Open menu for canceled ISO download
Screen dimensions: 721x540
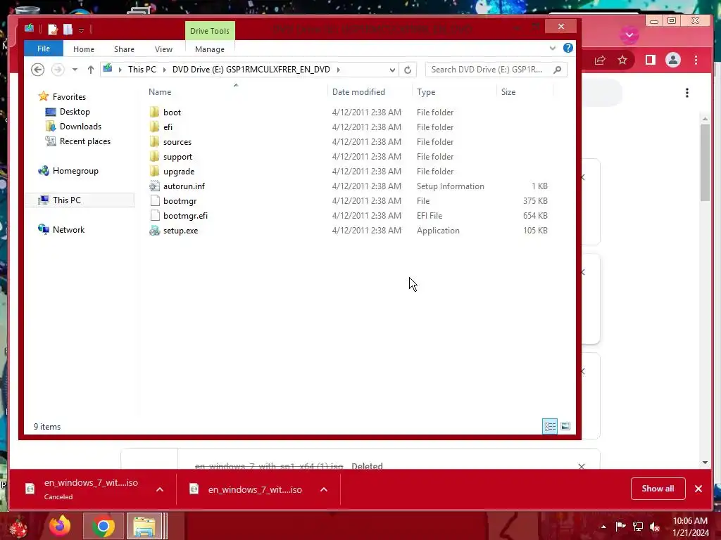[x=160, y=489]
